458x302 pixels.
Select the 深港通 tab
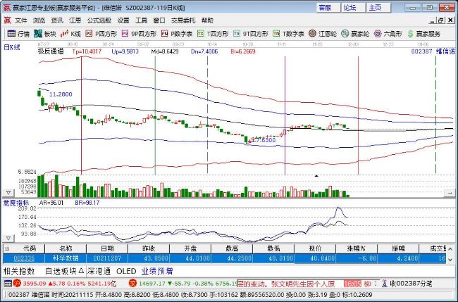point(99,271)
